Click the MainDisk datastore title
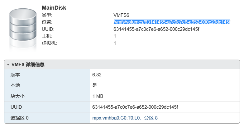Viewport: 244px width, 127px height. tap(54, 8)
